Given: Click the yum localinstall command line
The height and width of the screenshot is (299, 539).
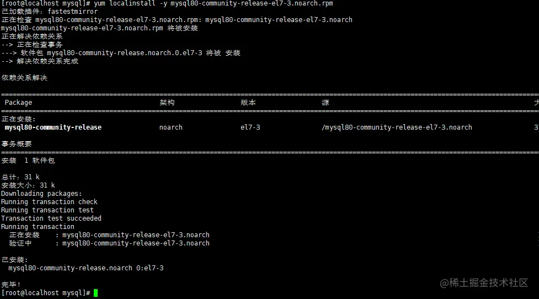Looking at the screenshot, I should tap(167, 3).
